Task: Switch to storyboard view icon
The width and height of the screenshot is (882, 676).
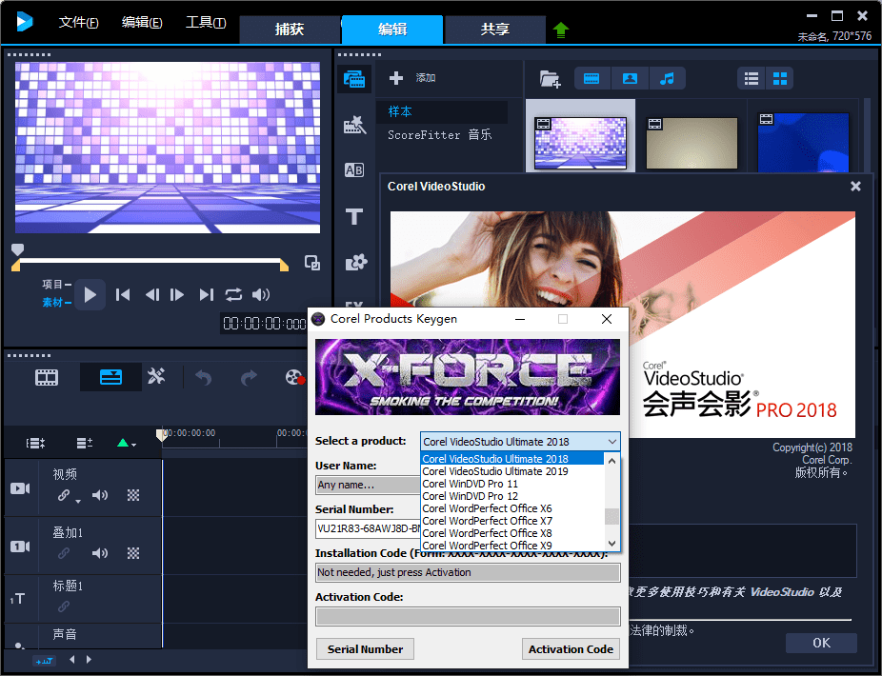Action: point(47,377)
